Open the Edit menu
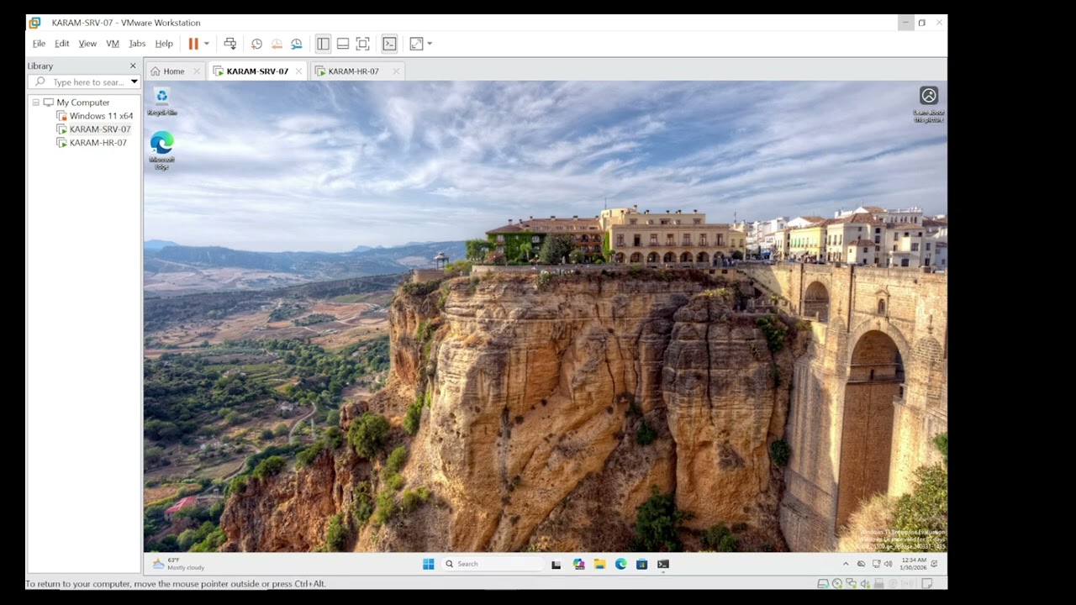Image resolution: width=1076 pixels, height=605 pixels. (x=62, y=44)
